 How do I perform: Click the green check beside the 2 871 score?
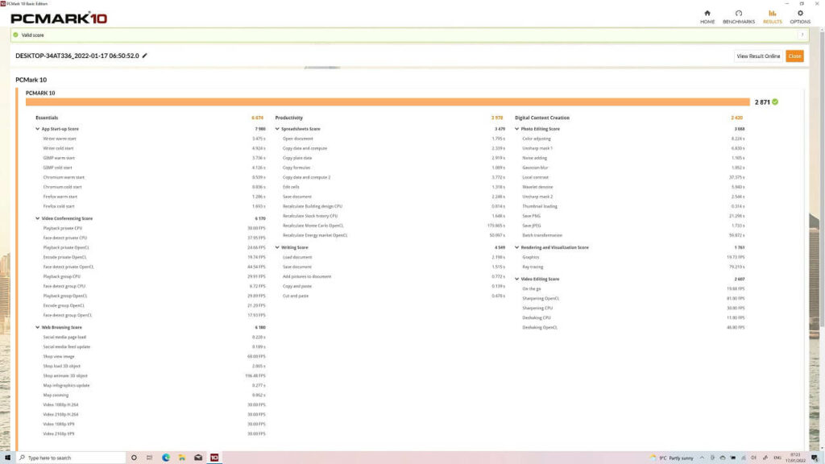pyautogui.click(x=775, y=102)
